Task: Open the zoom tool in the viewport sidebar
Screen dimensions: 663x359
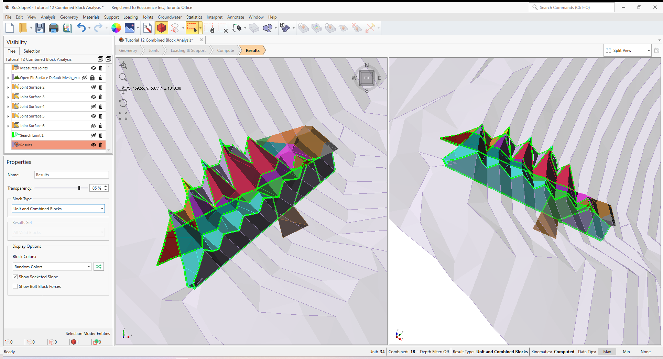Action: (x=123, y=78)
